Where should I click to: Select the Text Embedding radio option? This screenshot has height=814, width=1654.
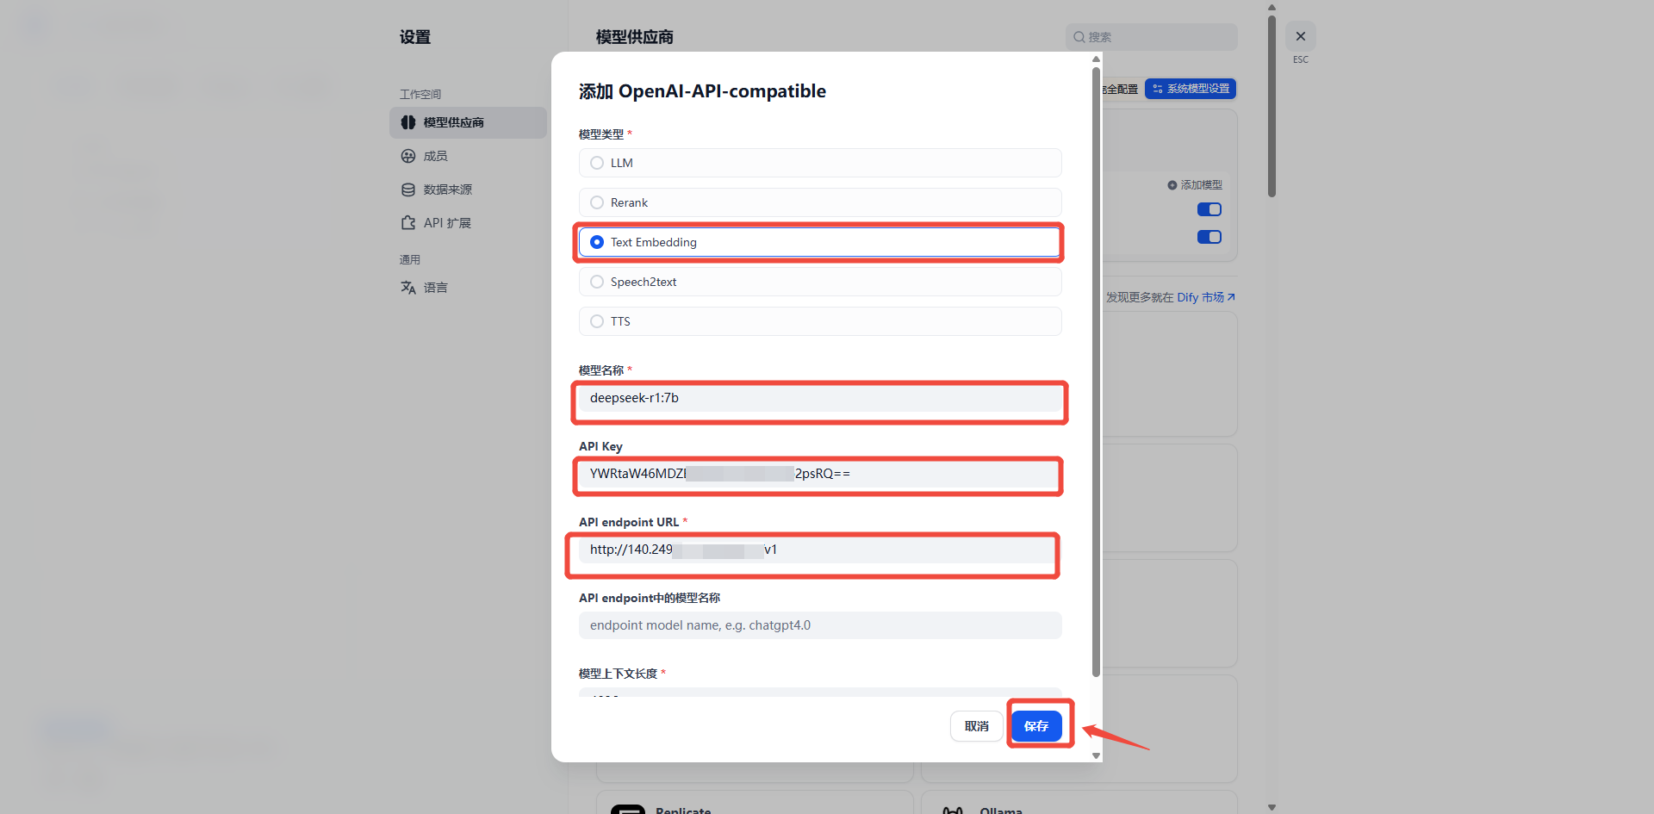[x=820, y=242]
